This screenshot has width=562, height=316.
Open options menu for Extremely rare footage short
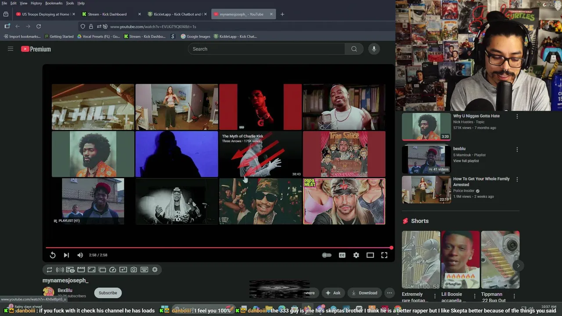click(435, 296)
